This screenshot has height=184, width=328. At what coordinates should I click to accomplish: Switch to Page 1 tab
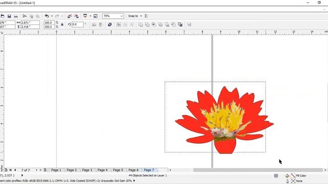(x=56, y=170)
